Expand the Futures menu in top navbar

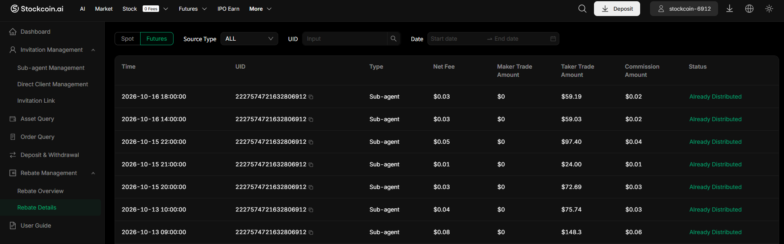tap(193, 9)
